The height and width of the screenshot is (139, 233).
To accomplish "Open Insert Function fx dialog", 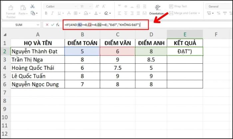I will point(58,25).
